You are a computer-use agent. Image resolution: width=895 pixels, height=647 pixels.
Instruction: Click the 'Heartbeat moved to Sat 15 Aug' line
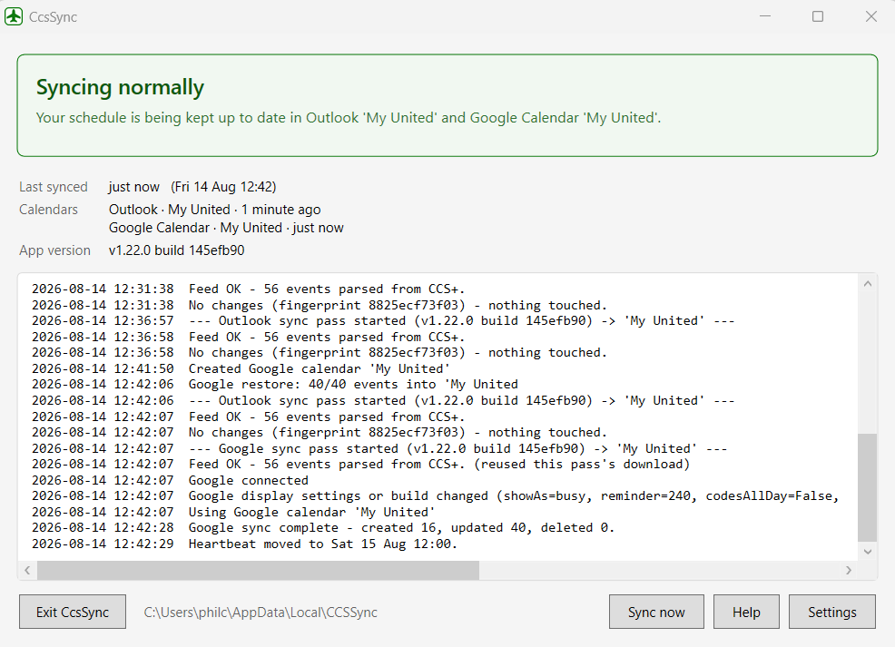pos(244,544)
